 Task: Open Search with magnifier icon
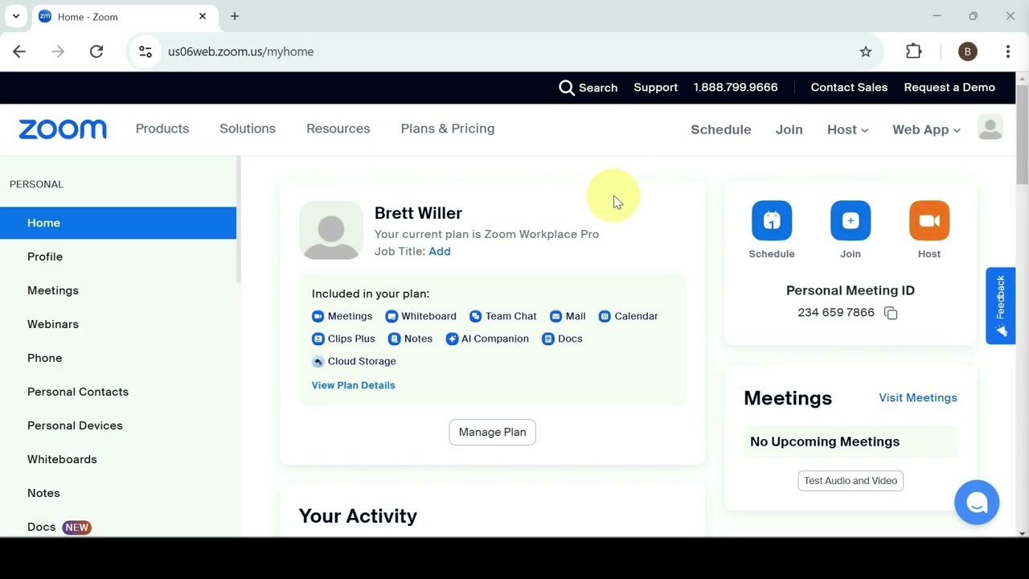pyautogui.click(x=588, y=88)
